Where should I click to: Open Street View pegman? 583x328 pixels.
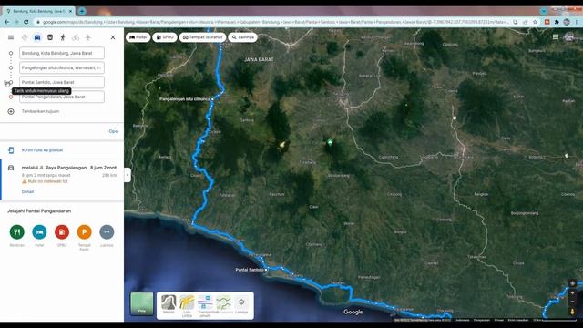click(573, 312)
